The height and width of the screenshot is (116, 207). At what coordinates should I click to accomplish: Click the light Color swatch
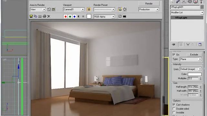[195, 74]
